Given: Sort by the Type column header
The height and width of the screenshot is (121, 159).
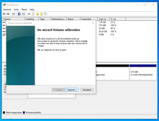Looking at the screenshot, I should pyautogui.click(x=45, y=19).
